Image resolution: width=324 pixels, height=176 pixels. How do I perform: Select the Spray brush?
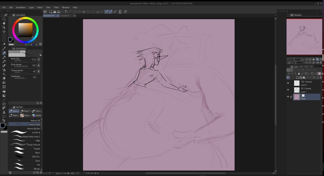[x=24, y=161]
